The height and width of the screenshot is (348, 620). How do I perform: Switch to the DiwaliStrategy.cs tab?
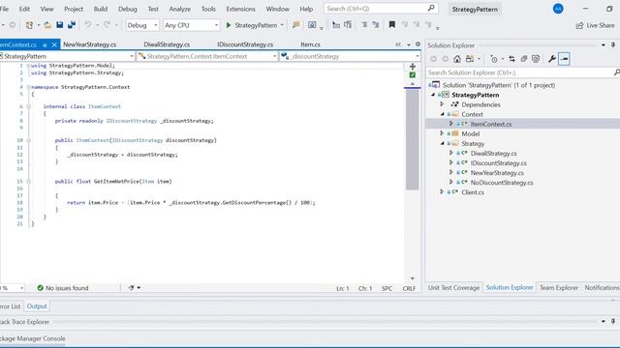click(x=167, y=44)
